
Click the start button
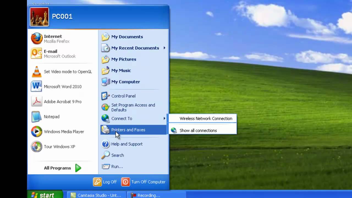coord(45,195)
